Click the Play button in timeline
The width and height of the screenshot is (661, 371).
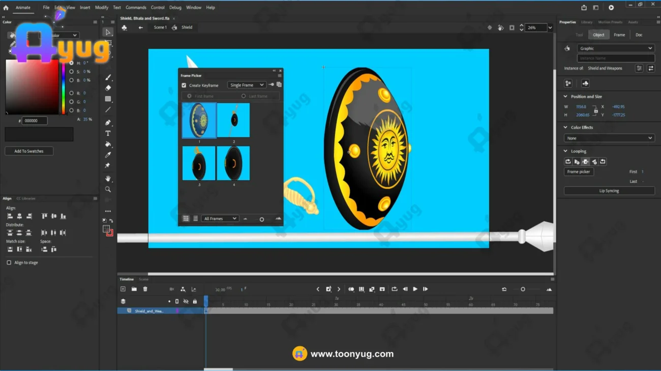(x=415, y=289)
